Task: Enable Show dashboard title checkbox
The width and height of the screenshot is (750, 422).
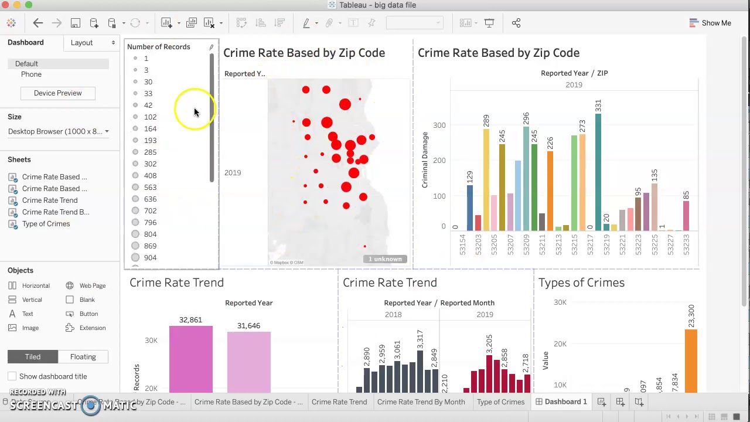Action: tap(12, 376)
